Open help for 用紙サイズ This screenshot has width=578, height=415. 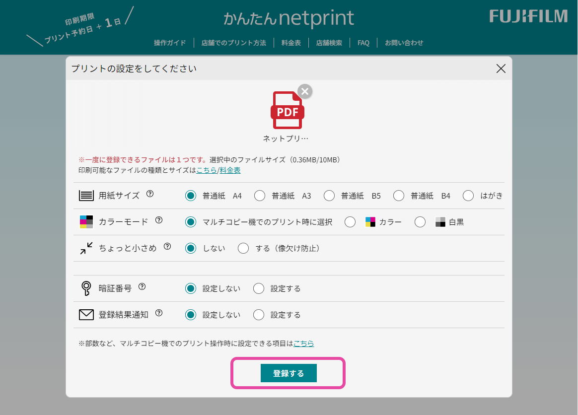tap(150, 194)
